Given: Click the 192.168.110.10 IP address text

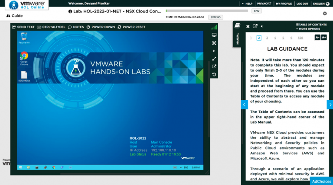Looking at the screenshot, I should (163, 150).
